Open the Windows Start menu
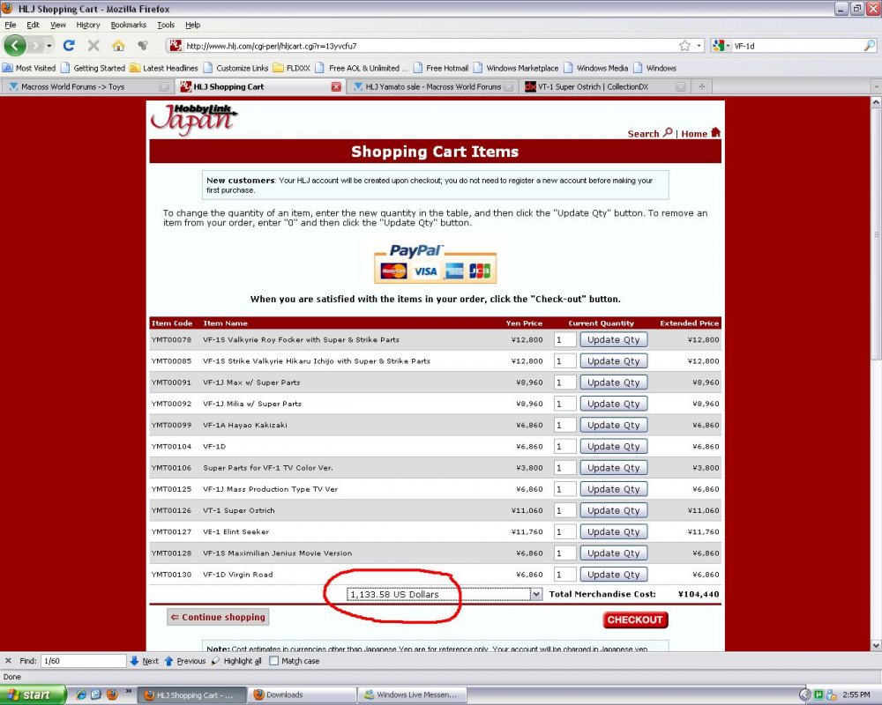 33,695
